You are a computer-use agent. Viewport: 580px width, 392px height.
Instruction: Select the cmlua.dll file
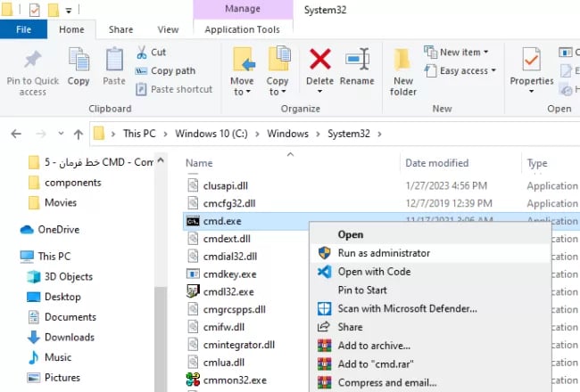pyautogui.click(x=223, y=363)
